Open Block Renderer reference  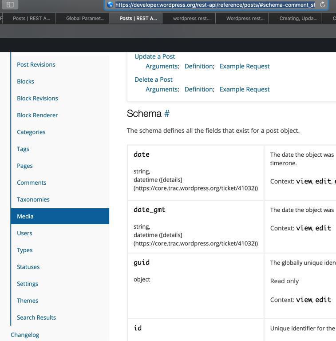37,115
